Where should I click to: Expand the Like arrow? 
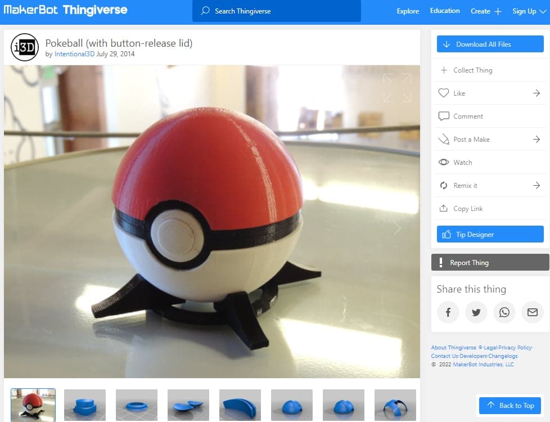click(537, 93)
